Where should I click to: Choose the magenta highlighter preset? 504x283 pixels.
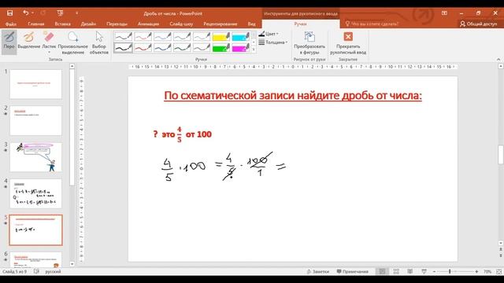[x=241, y=48]
